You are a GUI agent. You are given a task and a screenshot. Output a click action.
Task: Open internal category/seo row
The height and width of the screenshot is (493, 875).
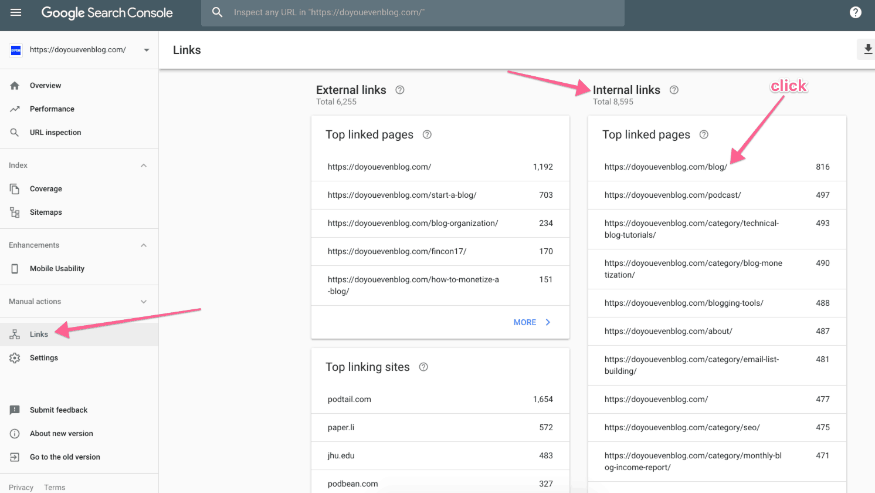click(x=717, y=428)
